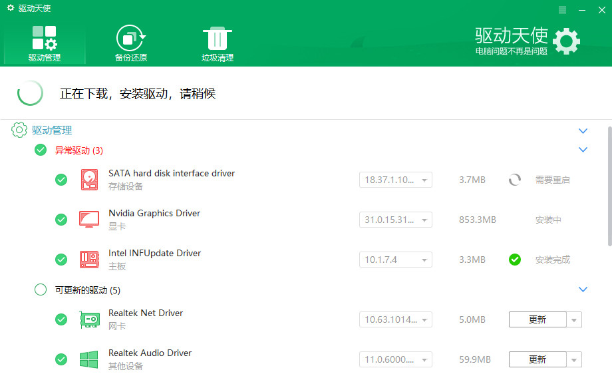This screenshot has height=386, width=612.
Task: Open the 垃圾清理 tab
Action: coord(218,43)
